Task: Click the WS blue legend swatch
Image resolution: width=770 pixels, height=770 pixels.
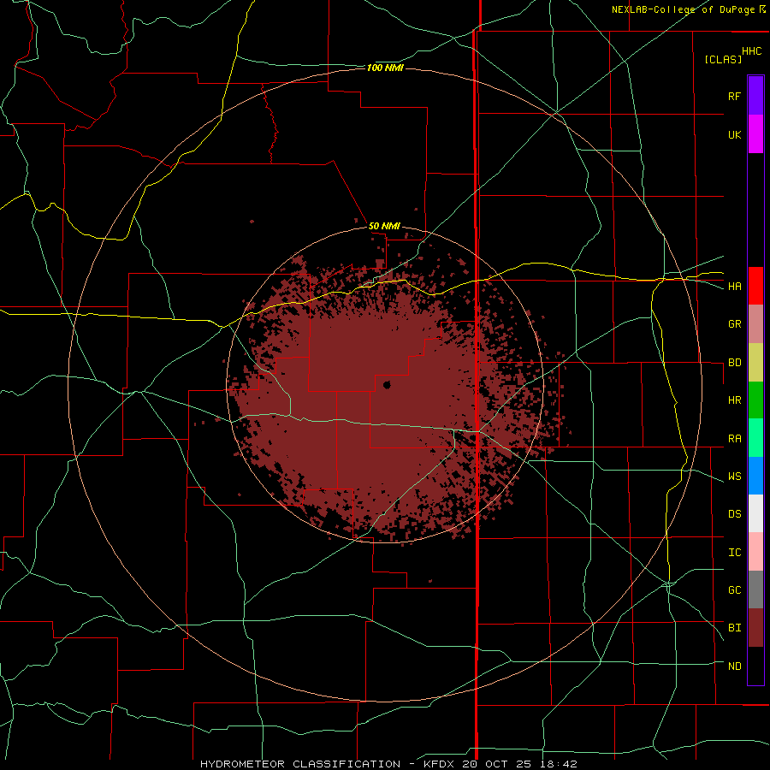Action: pyautogui.click(x=755, y=476)
